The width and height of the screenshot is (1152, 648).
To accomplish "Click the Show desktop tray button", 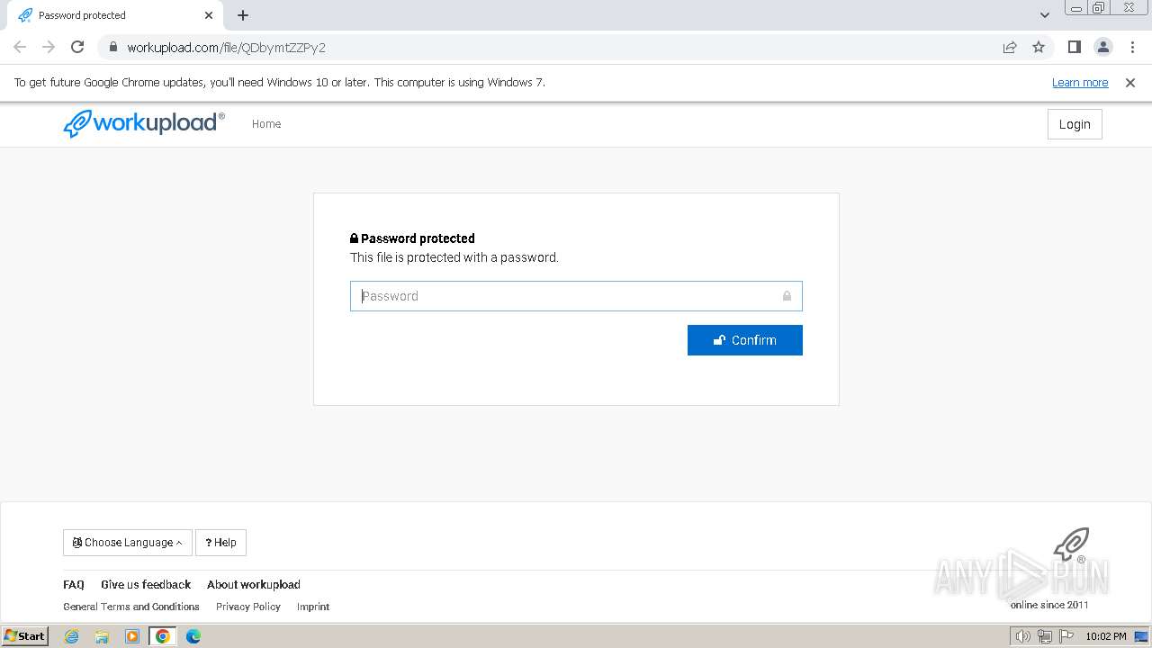I will [1141, 636].
